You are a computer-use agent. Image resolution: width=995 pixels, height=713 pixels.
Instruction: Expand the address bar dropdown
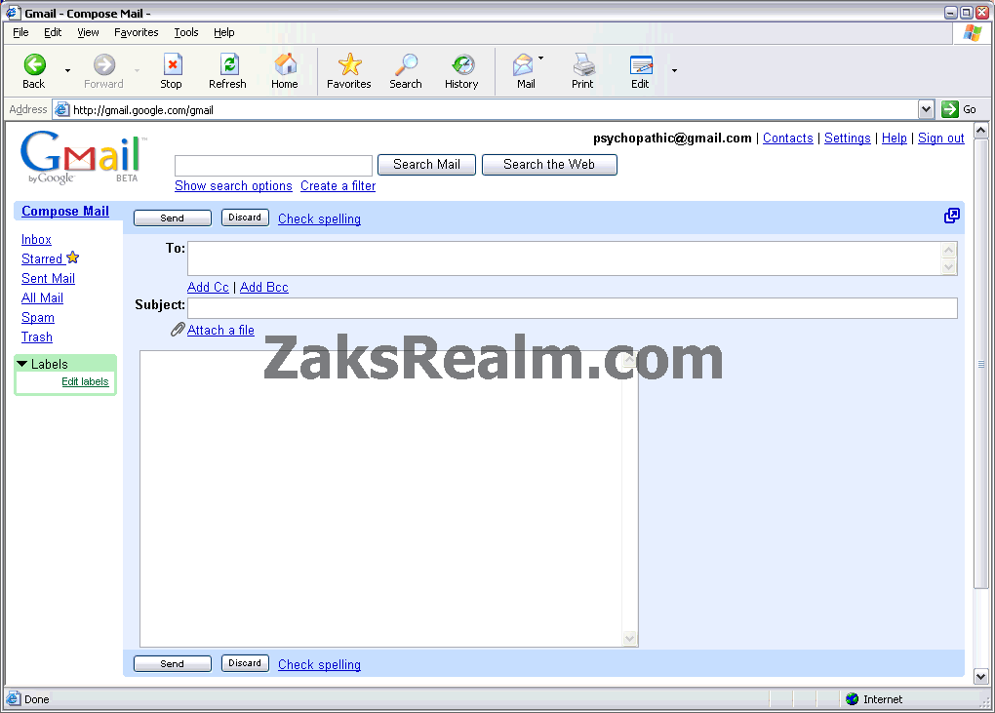pos(926,109)
